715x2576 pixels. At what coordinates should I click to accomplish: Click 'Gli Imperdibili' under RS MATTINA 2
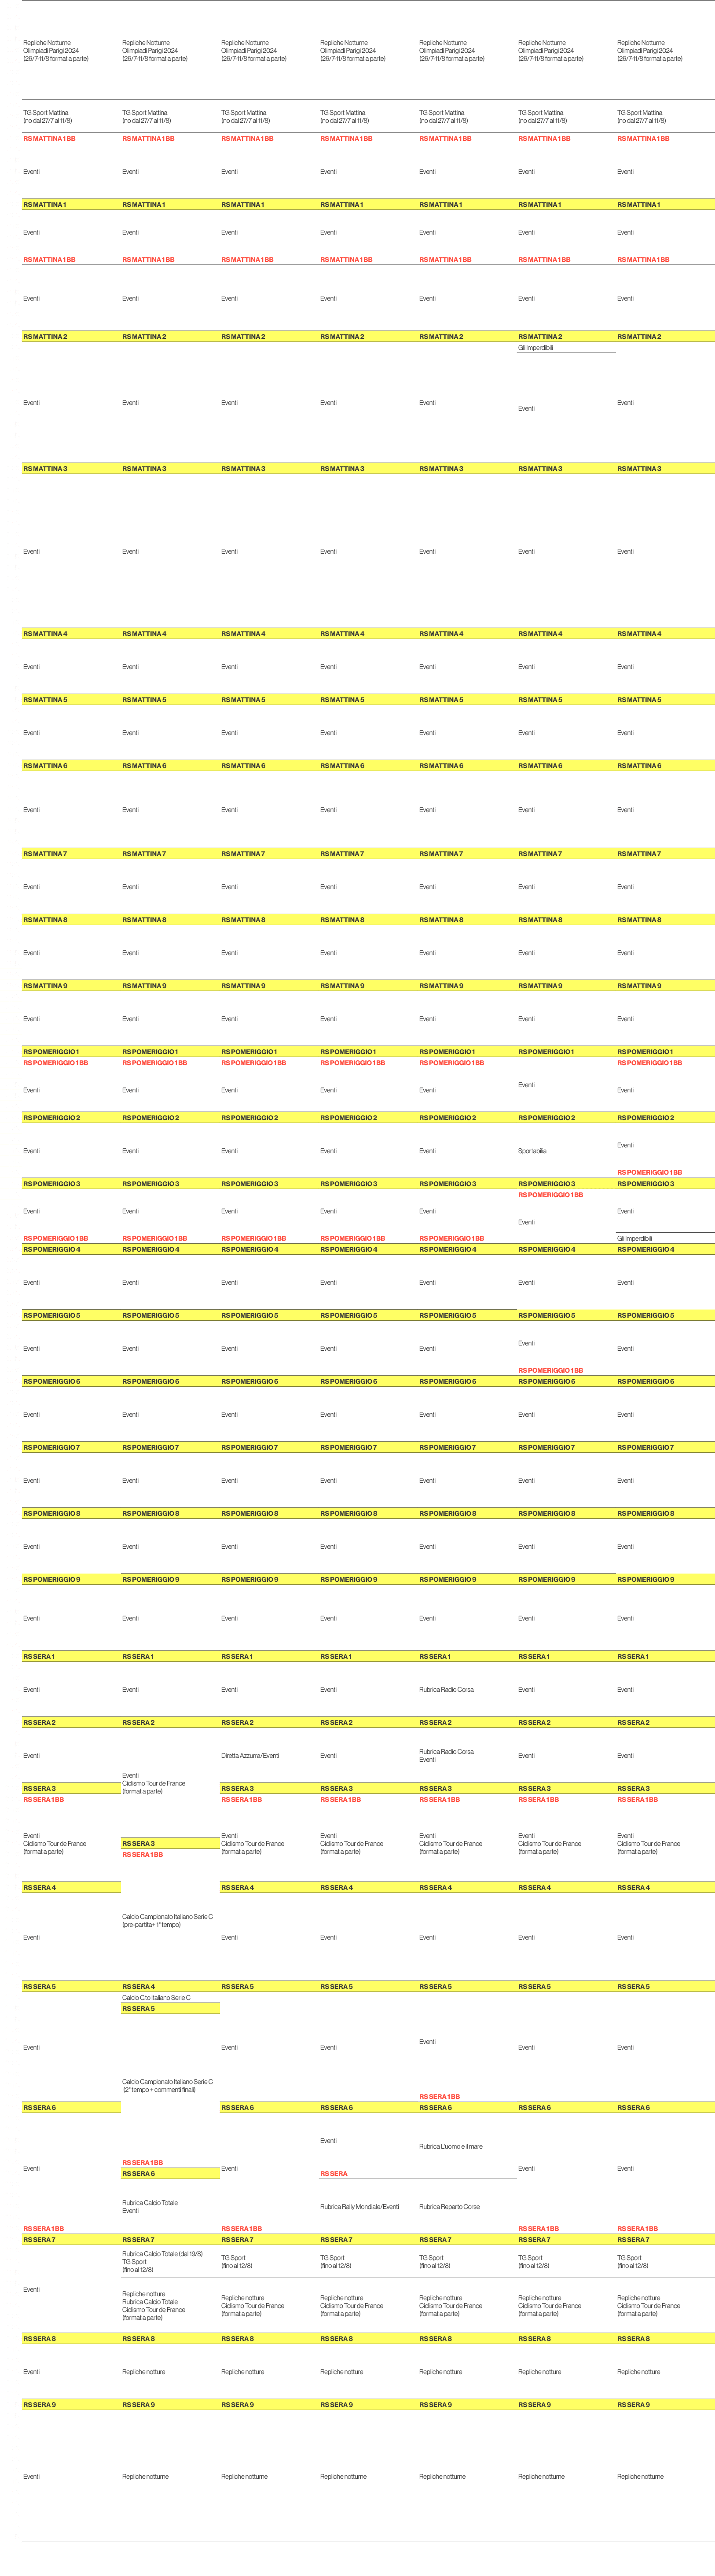click(x=535, y=348)
